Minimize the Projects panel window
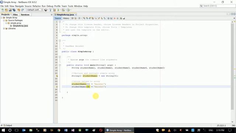The height and width of the screenshot is (133, 236). click(52, 15)
